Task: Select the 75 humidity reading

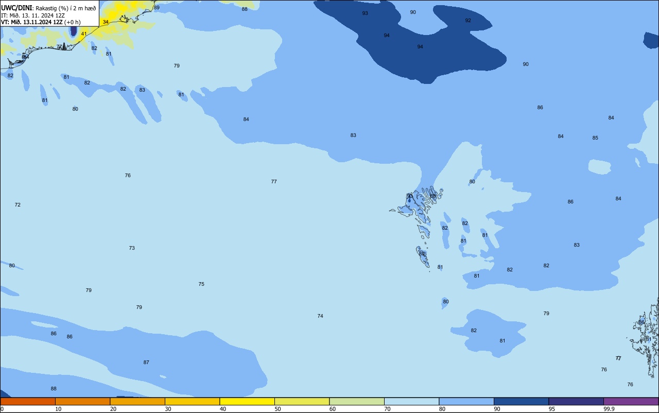Action: tap(201, 284)
